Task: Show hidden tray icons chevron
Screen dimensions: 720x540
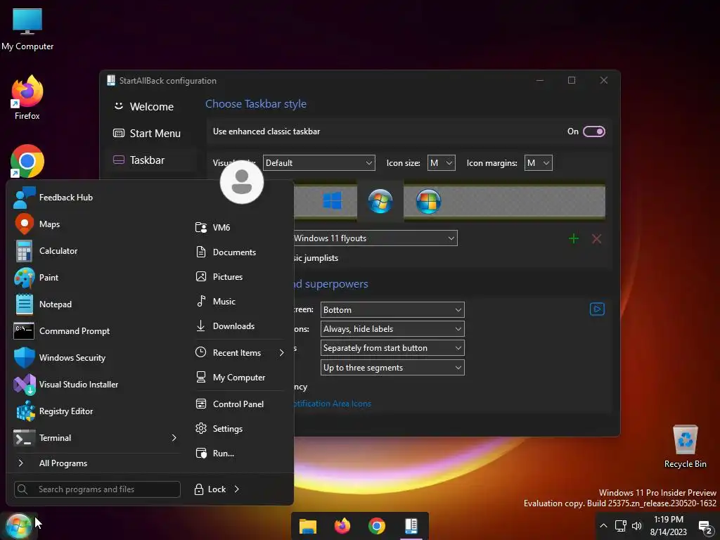Action: click(x=604, y=526)
